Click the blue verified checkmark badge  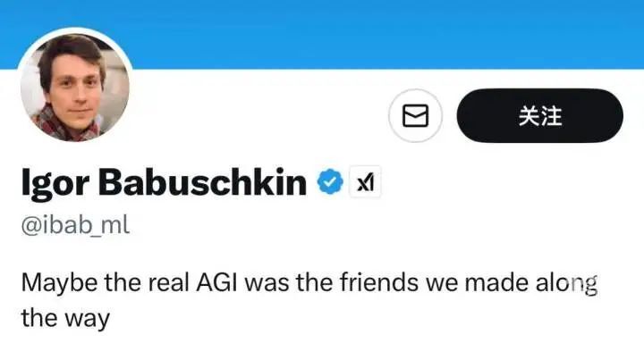[330, 181]
